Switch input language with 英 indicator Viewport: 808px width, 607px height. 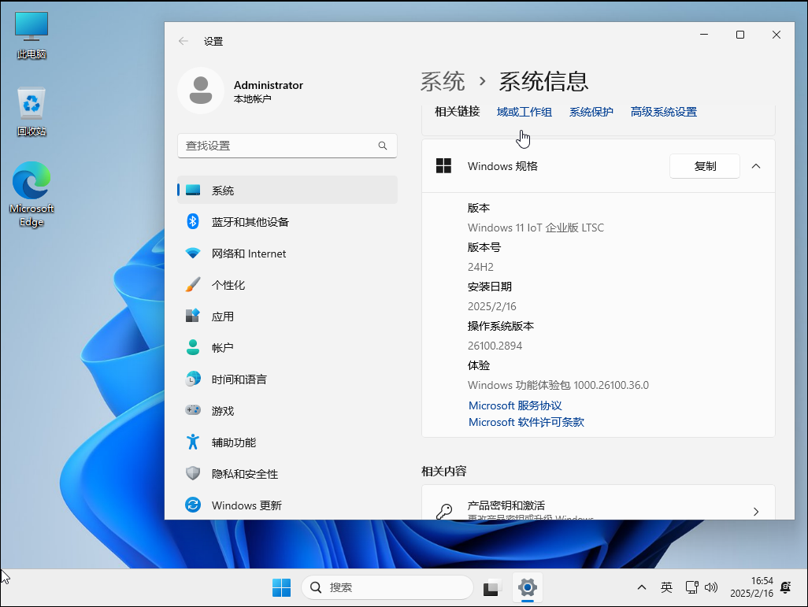click(666, 587)
